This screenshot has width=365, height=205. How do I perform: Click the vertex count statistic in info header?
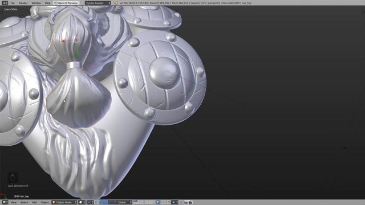click(139, 3)
